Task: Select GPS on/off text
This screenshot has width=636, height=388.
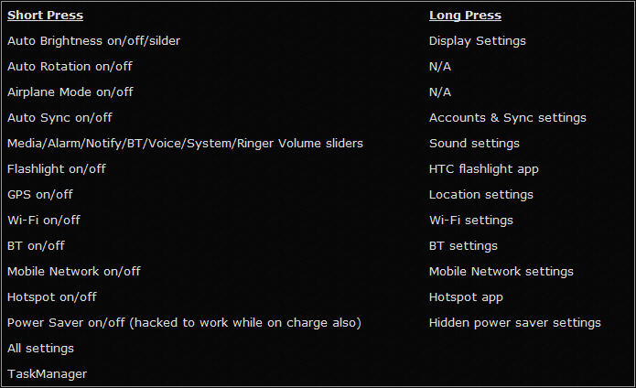Action: [x=40, y=195]
